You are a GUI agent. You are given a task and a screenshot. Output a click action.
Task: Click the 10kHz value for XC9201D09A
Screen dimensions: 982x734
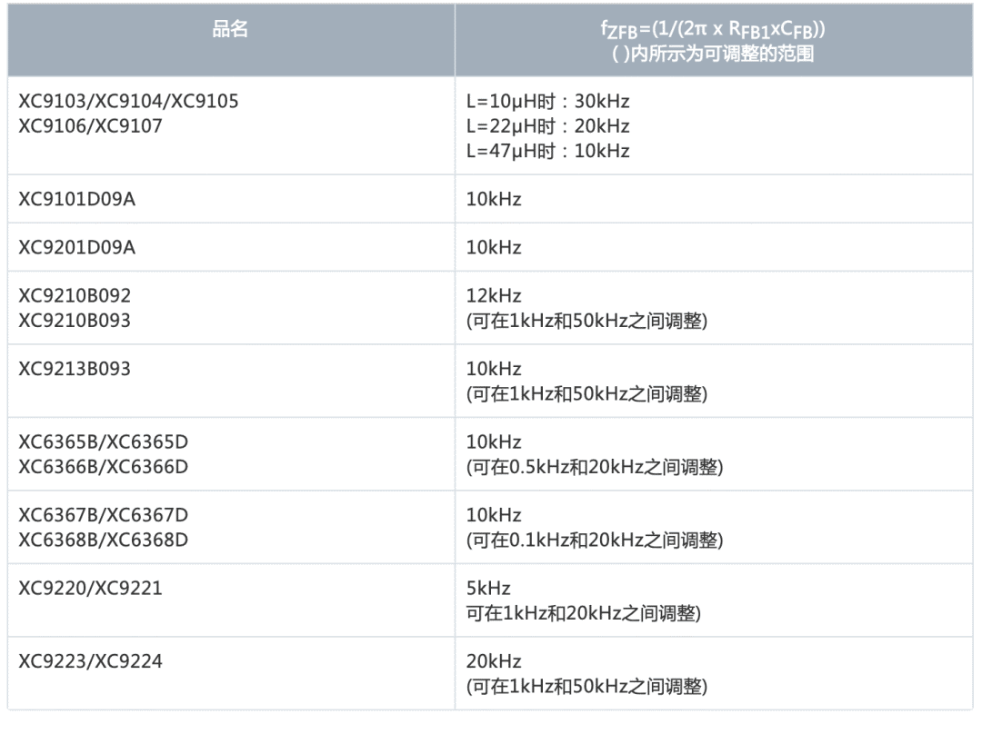click(494, 247)
